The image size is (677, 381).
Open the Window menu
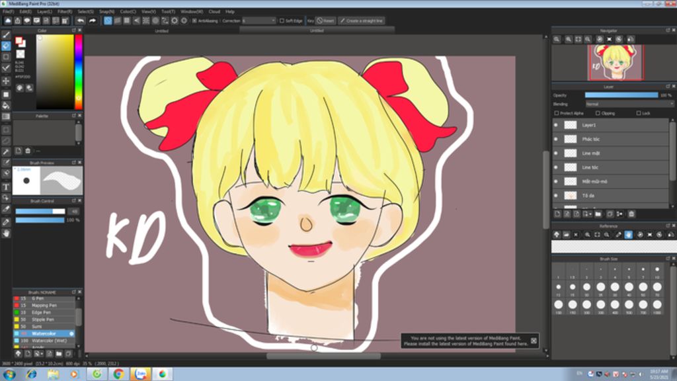(x=192, y=12)
